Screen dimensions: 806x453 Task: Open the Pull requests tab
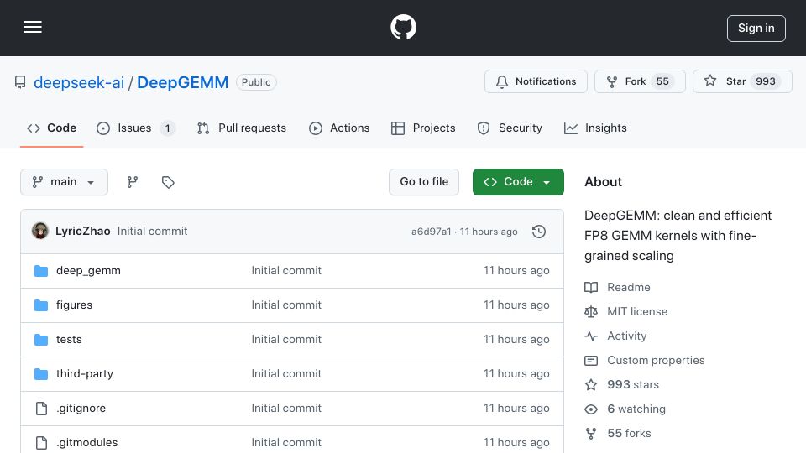[242, 128]
